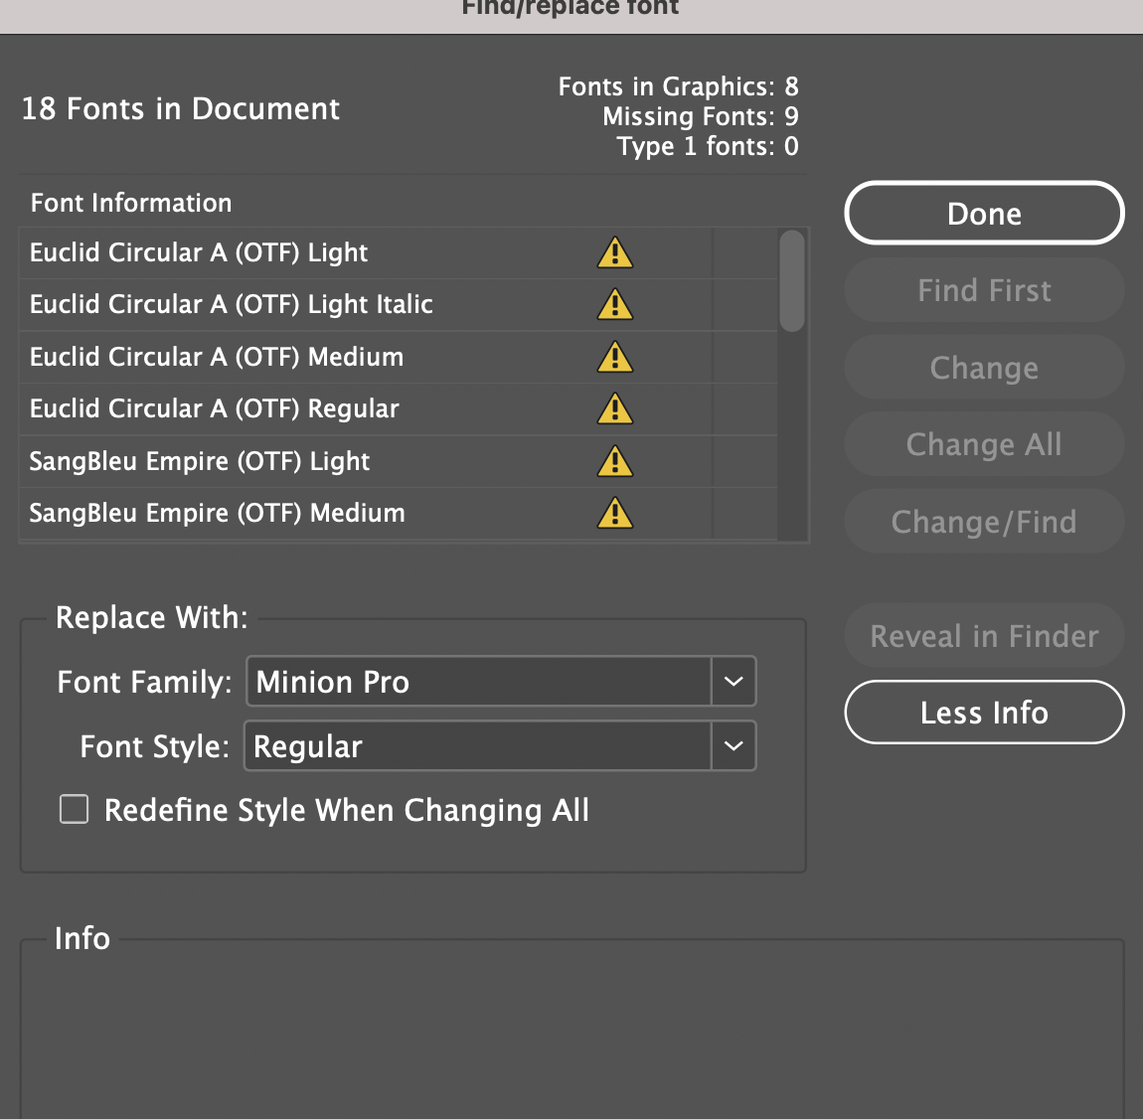
Task: Click Change All to replace every instance
Action: pos(983,444)
